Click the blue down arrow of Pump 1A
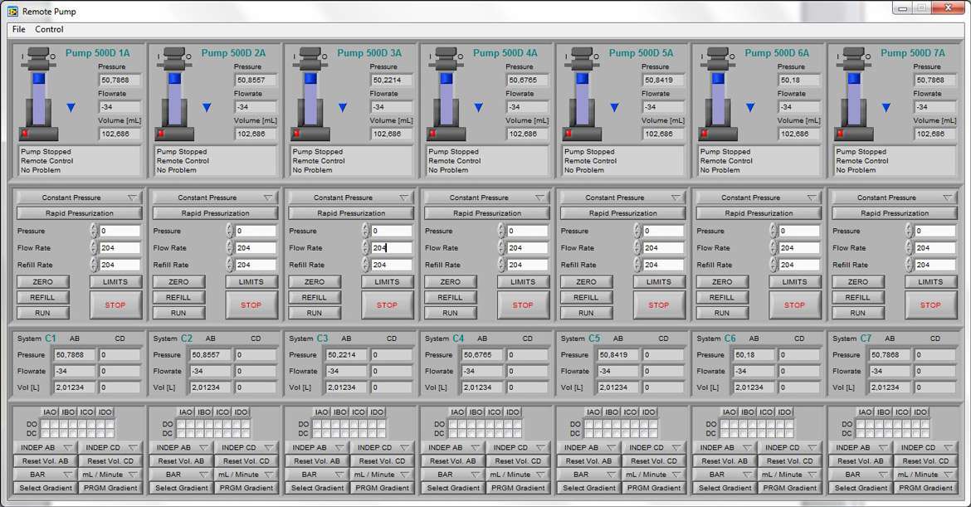The image size is (971, 507). coord(71,108)
